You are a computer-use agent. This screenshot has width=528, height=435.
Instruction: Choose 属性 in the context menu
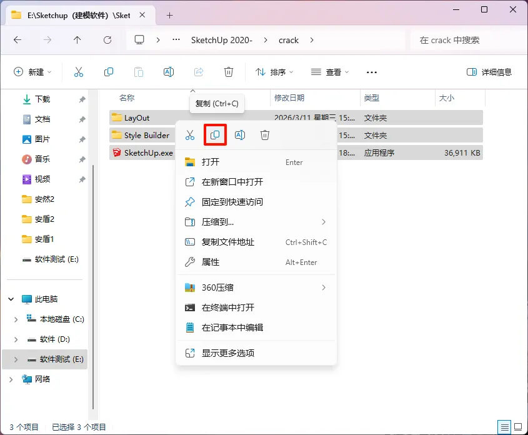tap(256, 262)
